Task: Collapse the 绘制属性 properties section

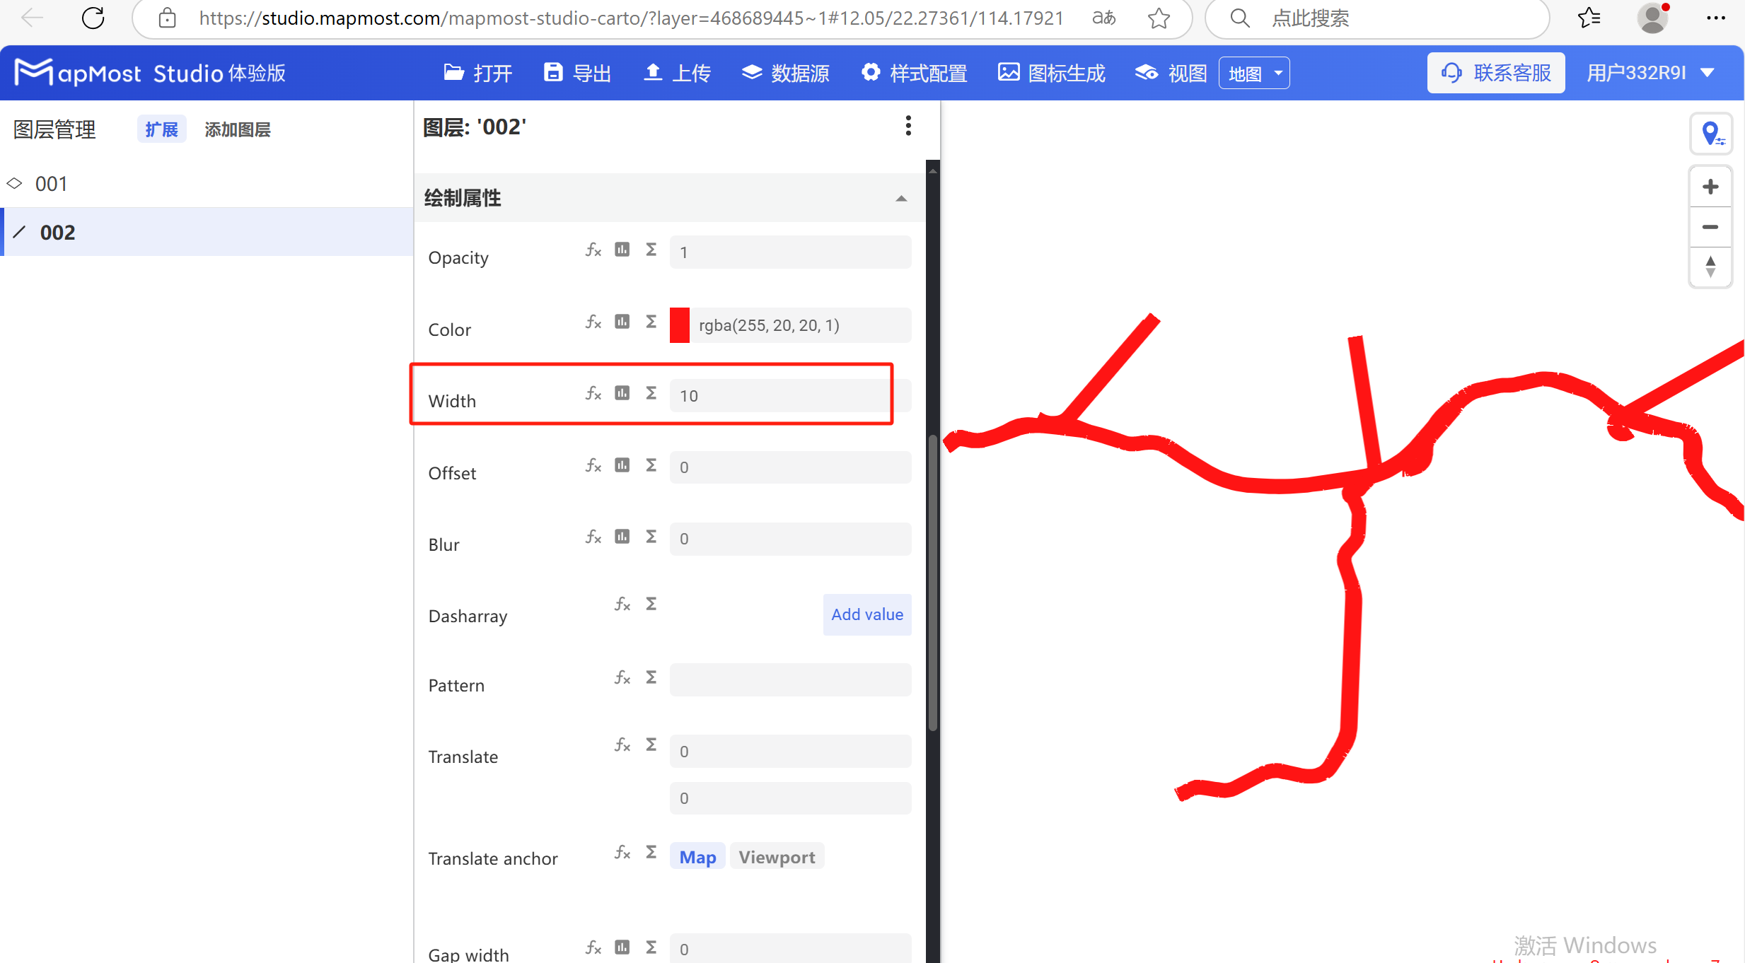Action: 900,198
